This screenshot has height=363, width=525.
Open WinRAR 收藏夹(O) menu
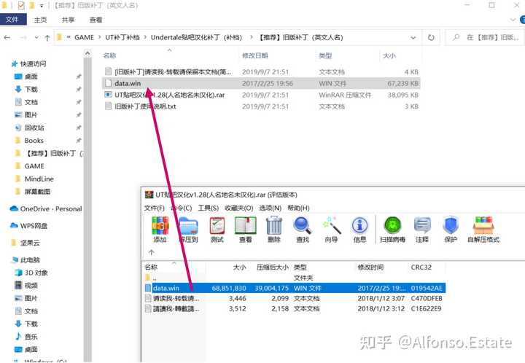point(238,208)
